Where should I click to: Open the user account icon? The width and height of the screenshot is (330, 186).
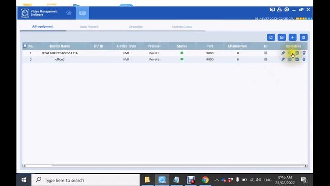click(x=279, y=10)
